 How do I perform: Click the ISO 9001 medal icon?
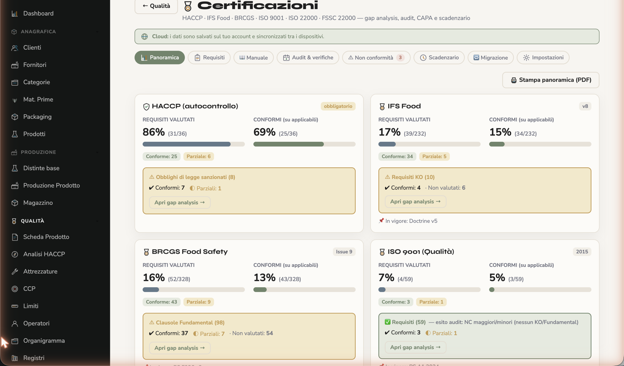[x=382, y=252]
